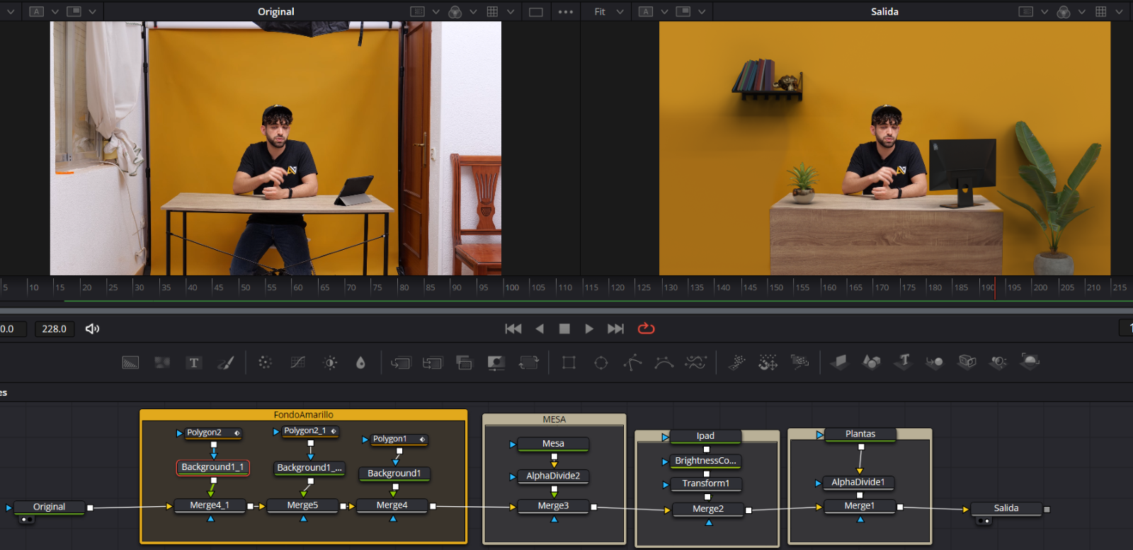Add a Rectangle mask tool

click(569, 363)
